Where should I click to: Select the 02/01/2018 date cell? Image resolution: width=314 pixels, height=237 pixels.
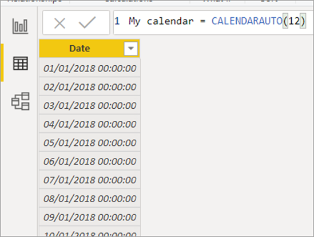(90, 87)
